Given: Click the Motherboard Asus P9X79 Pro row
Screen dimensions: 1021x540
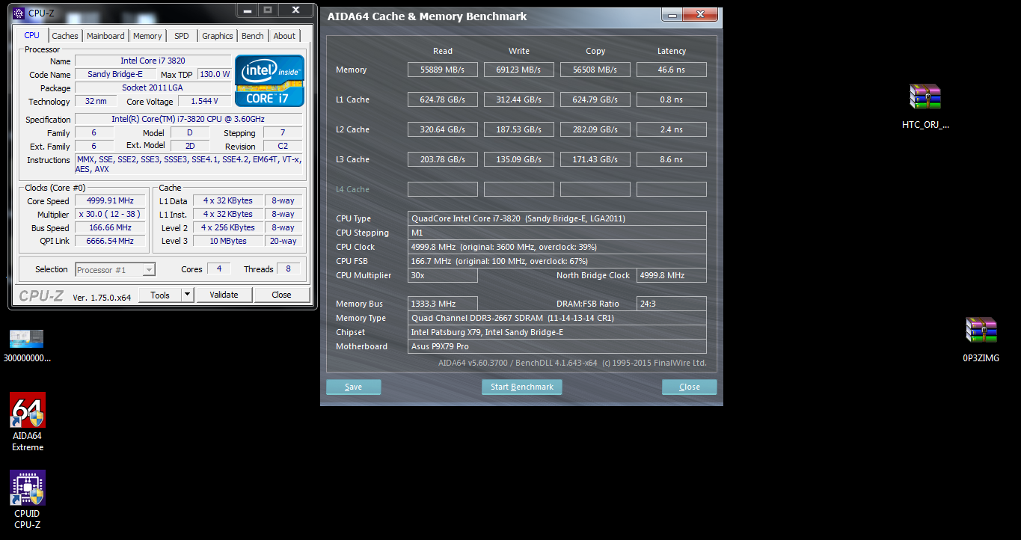Looking at the screenshot, I should click(557, 346).
